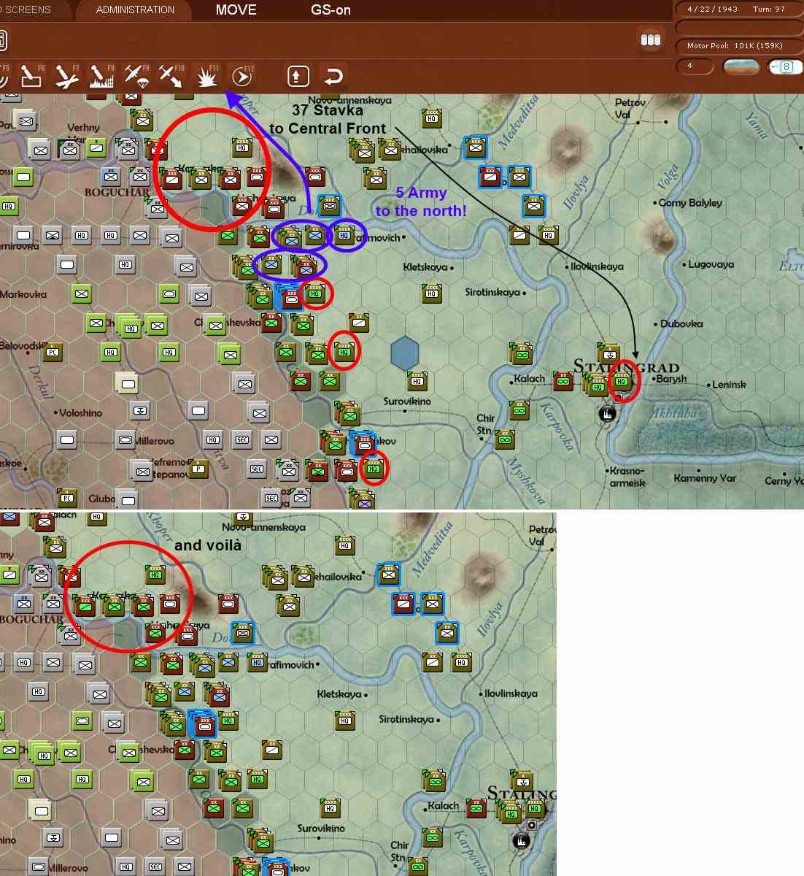Image resolution: width=804 pixels, height=876 pixels.
Task: Click the Kletskaya town label on the upper map
Action: coord(425,267)
